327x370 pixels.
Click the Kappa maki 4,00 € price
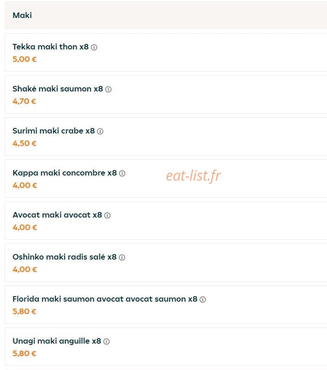tap(25, 185)
